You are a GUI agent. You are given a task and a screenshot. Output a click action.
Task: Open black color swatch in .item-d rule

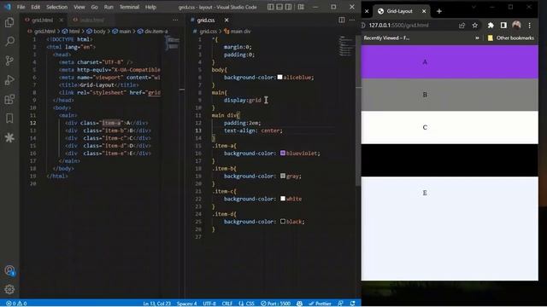283,221
